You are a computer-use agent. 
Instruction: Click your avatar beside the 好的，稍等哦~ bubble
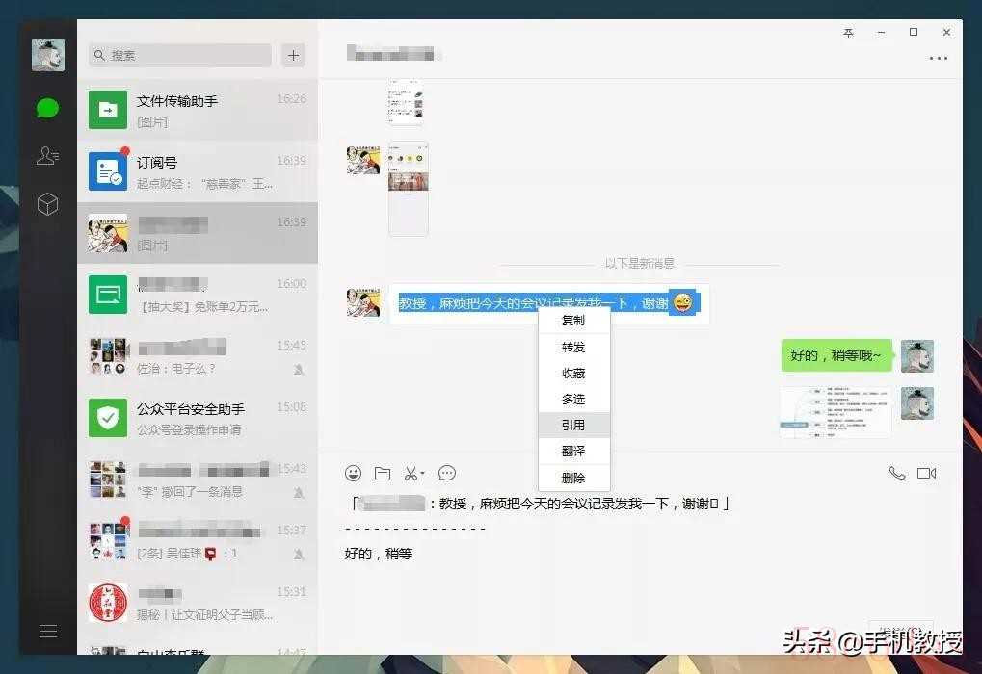click(x=917, y=356)
